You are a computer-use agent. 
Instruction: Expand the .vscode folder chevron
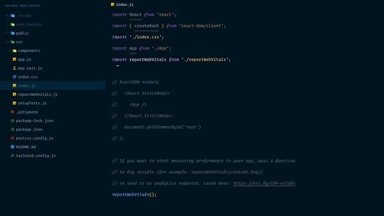tap(8, 16)
